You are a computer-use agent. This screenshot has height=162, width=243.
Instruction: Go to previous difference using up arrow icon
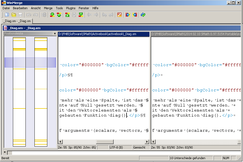[59, 15]
